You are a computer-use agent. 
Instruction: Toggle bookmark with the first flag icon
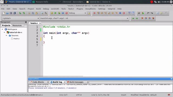pyautogui.click(x=142, y=18)
